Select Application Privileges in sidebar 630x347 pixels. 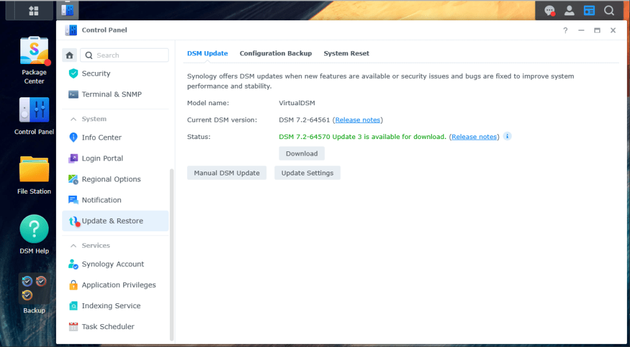[x=115, y=285]
